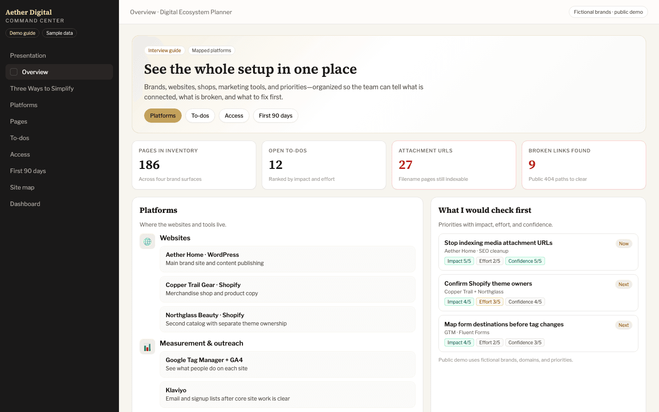Select Copper Trail Gear · Shopify row
The width and height of the screenshot is (659, 412).
[x=287, y=289]
